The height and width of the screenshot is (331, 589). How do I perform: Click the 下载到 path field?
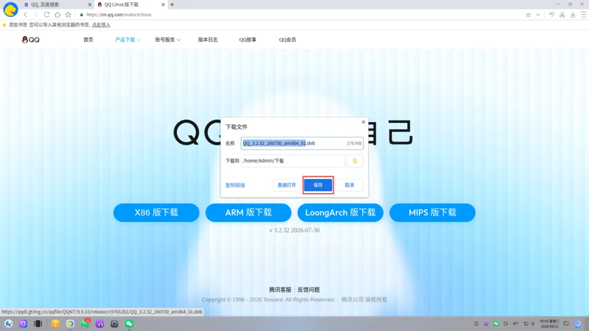tap(293, 161)
